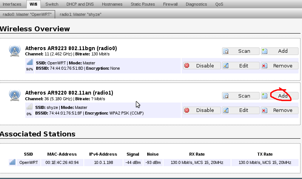The width and height of the screenshot is (302, 179).
Task: Click the TX Rate value cell
Action: coord(265,162)
